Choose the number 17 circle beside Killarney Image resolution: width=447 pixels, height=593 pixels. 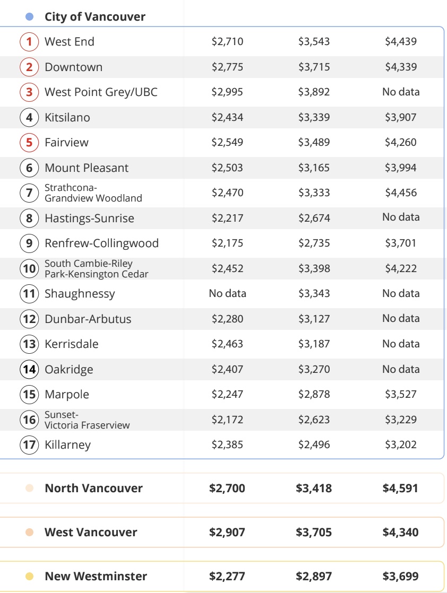(x=30, y=444)
